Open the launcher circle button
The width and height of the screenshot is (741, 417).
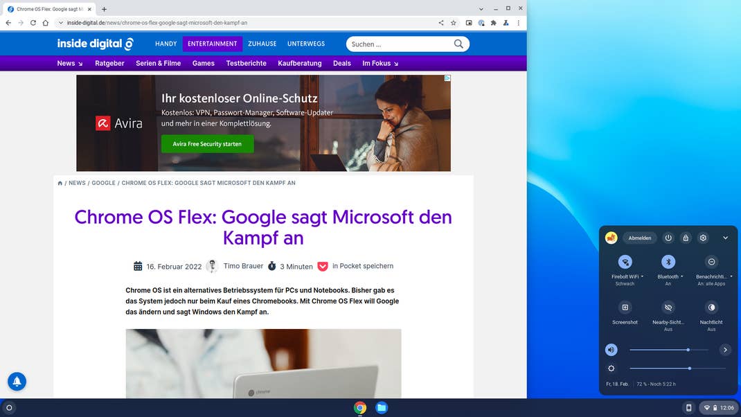[x=9, y=407]
